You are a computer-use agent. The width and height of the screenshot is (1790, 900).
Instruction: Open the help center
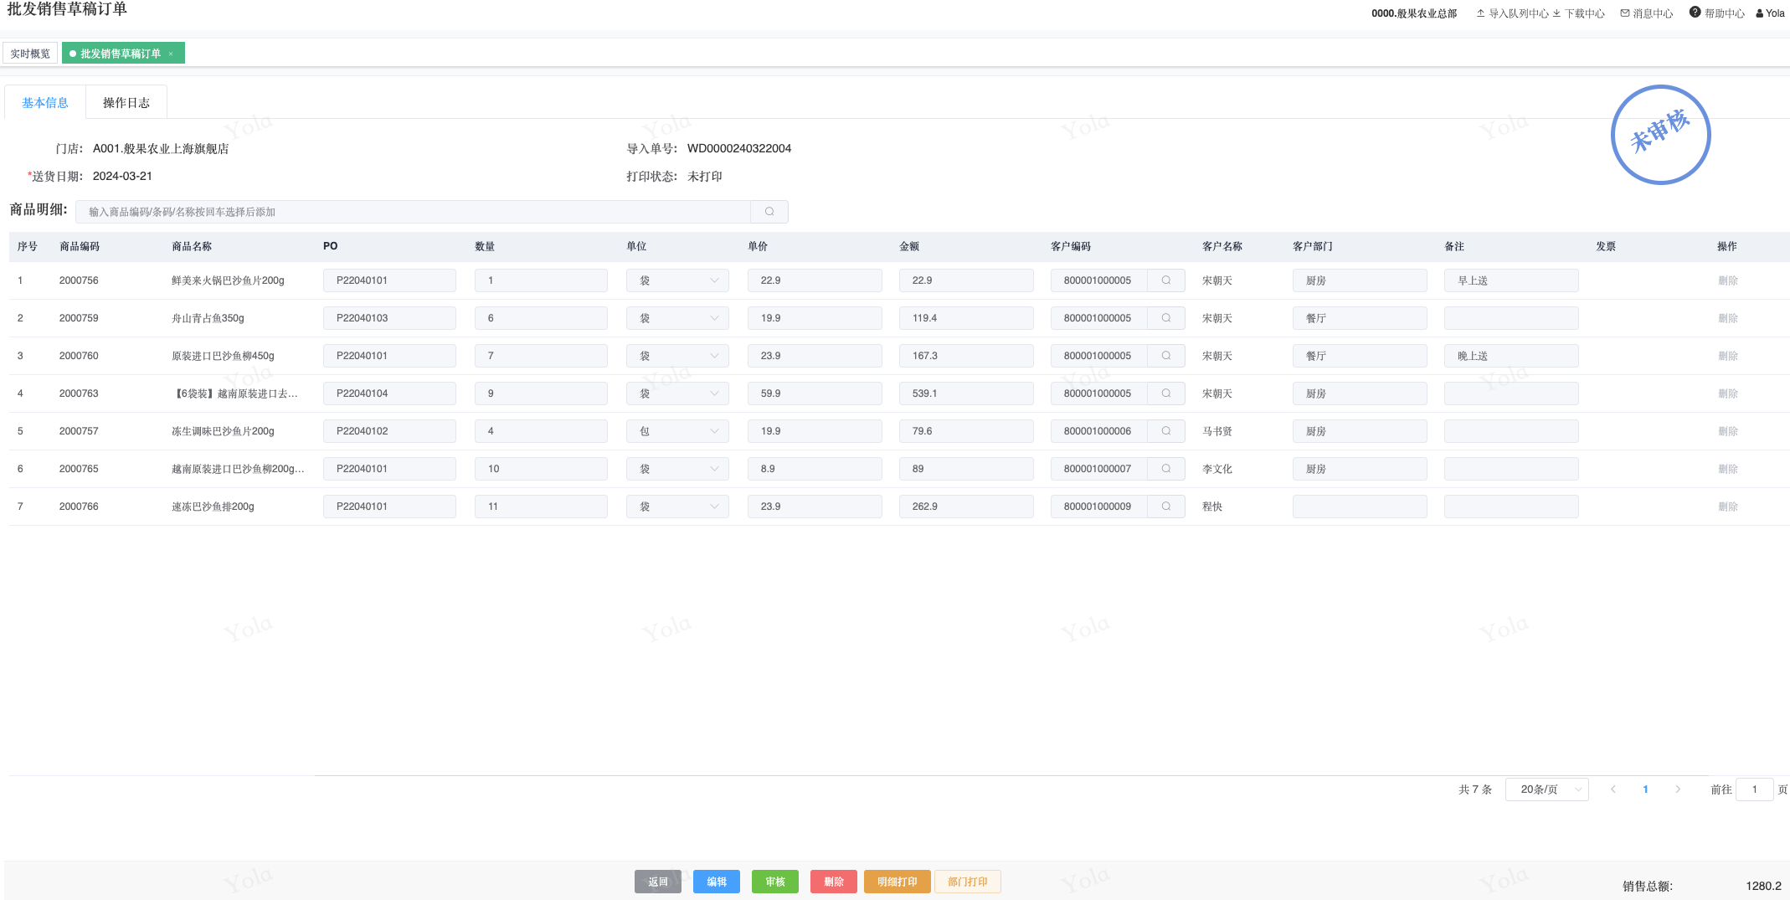point(1716,13)
